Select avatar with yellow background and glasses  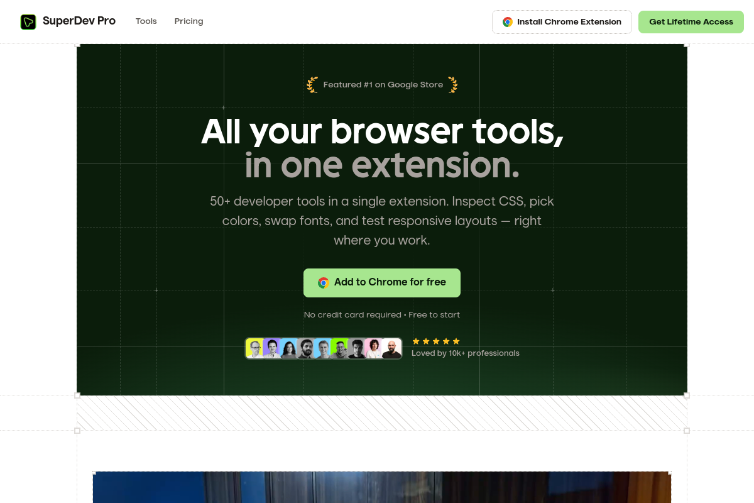[254, 348]
